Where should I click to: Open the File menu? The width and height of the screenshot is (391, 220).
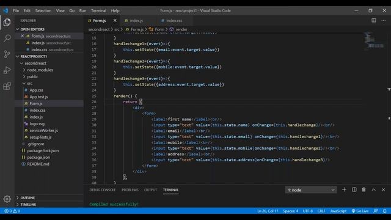[16, 11]
